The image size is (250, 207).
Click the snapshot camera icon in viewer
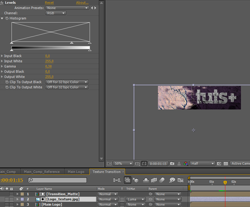tap(172, 164)
